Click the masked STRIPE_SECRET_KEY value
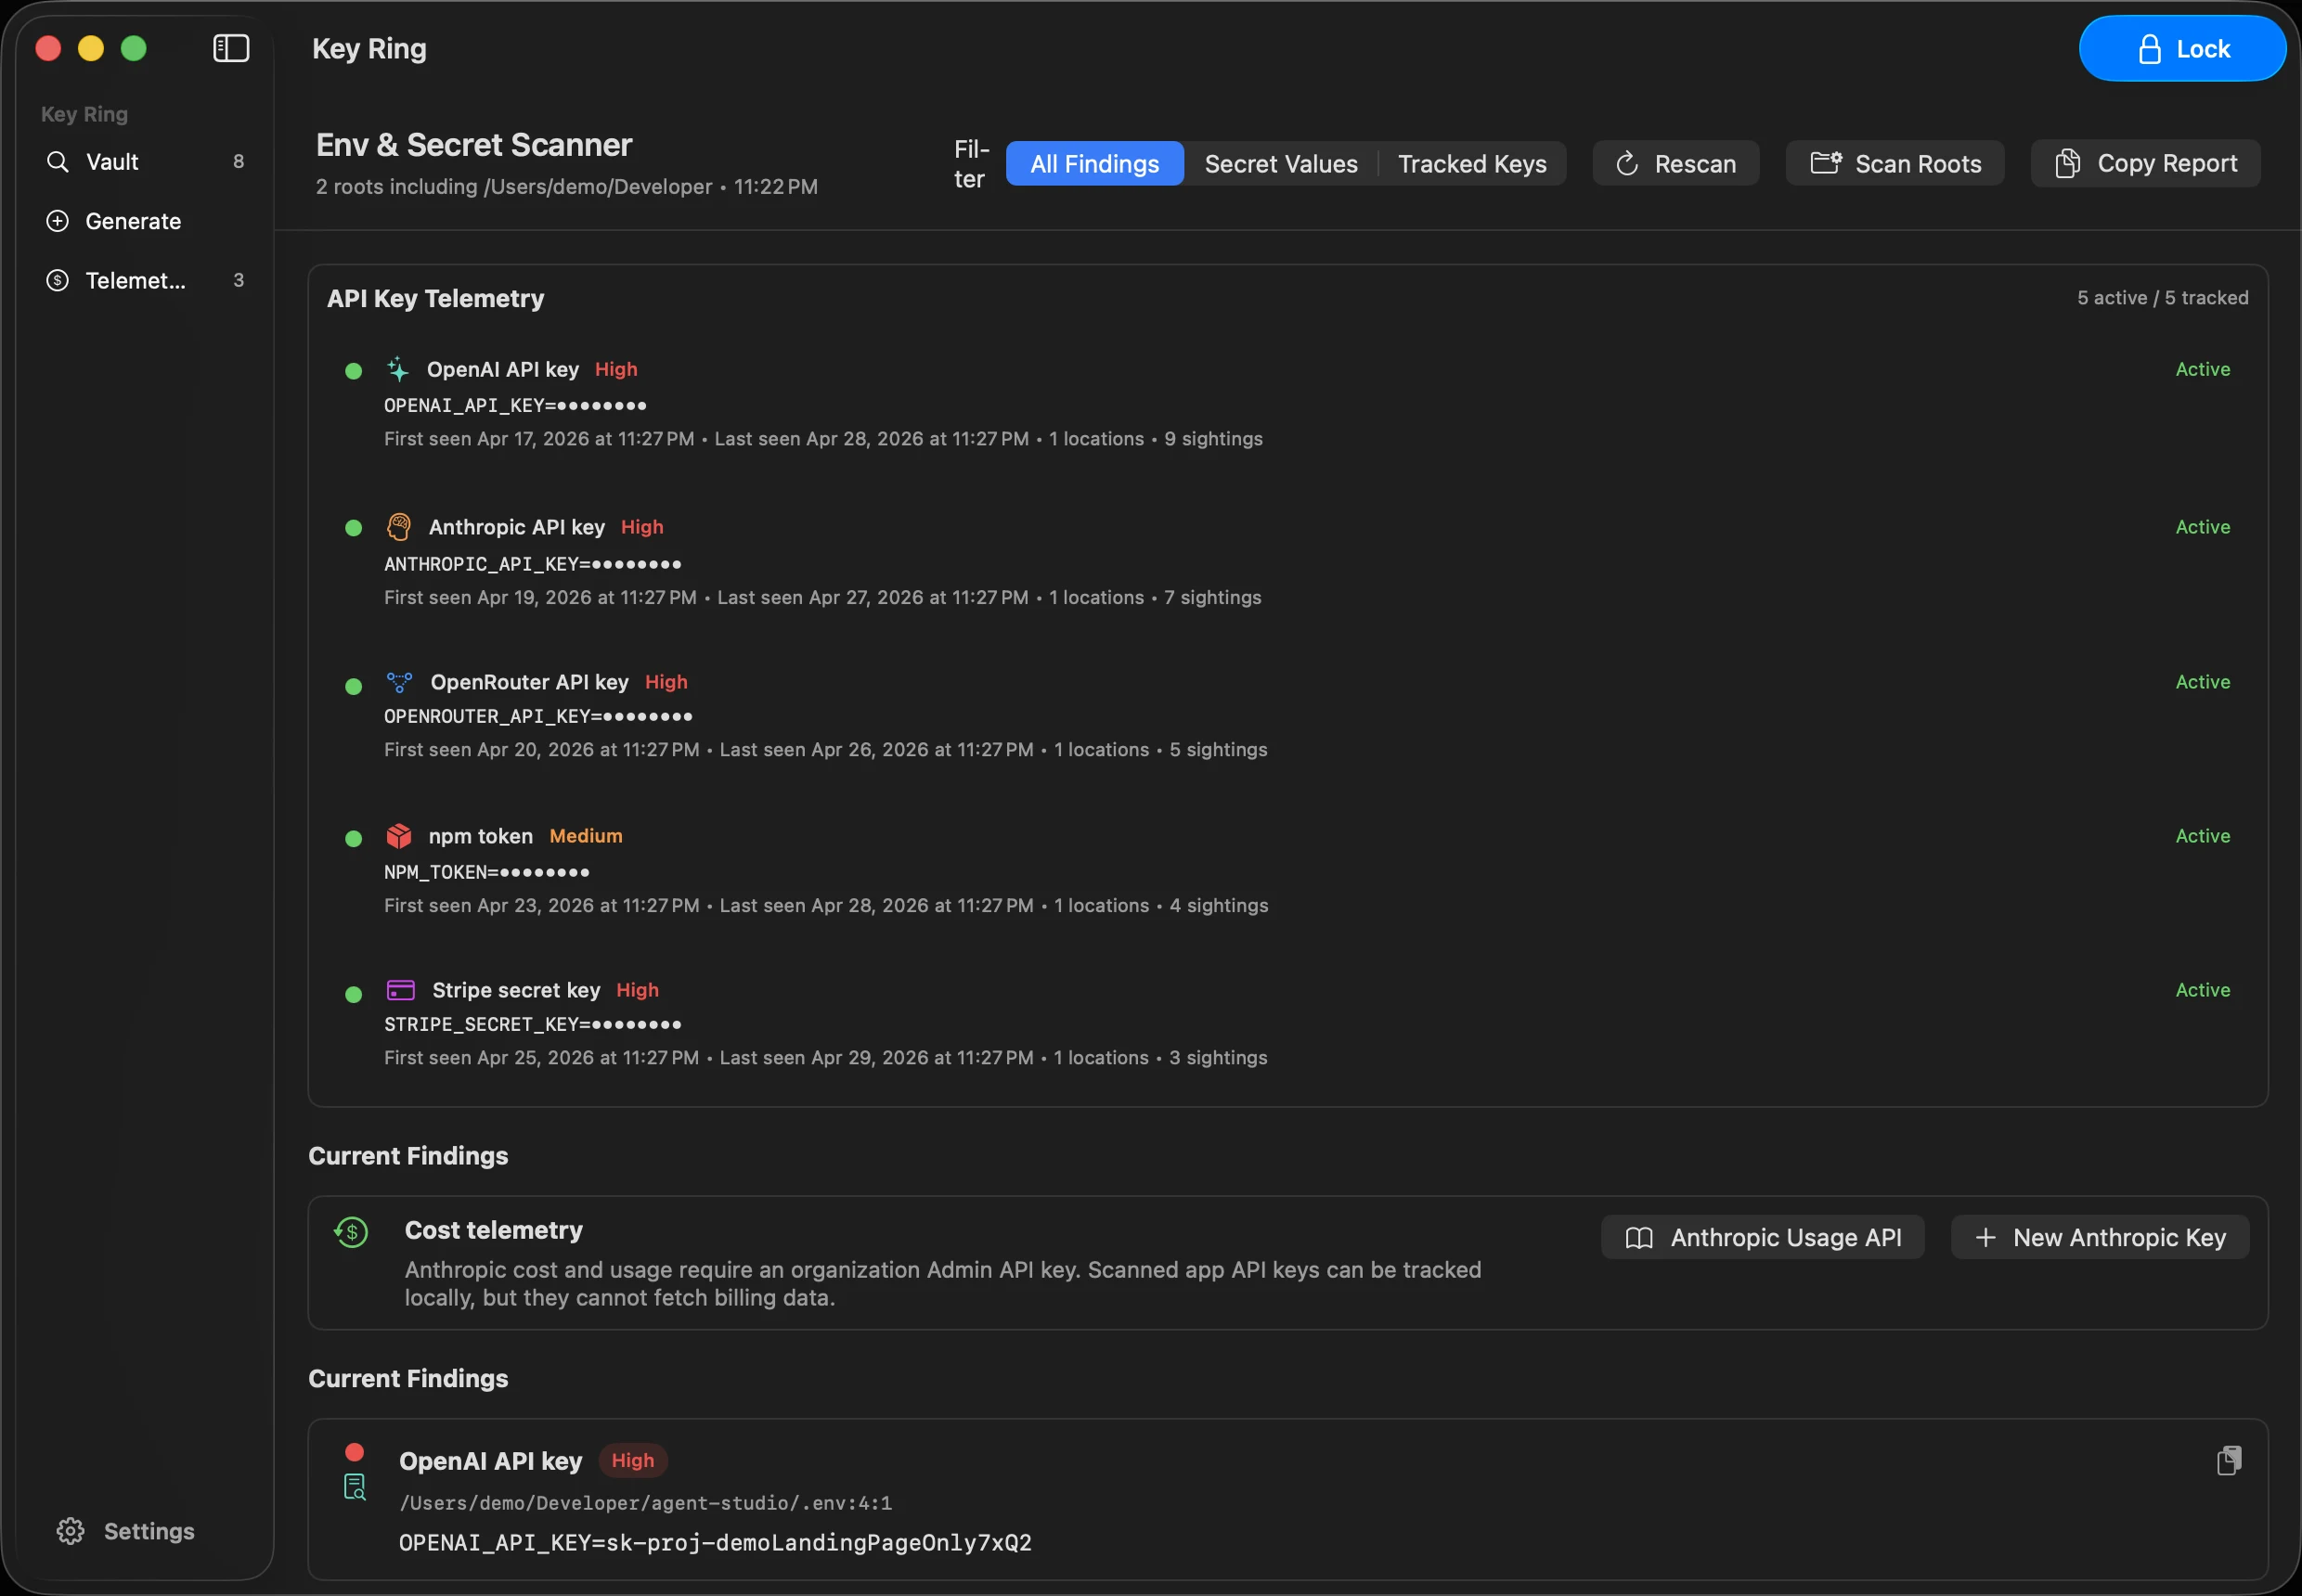Screen dimensions: 2302x1596 click(x=533, y=1024)
